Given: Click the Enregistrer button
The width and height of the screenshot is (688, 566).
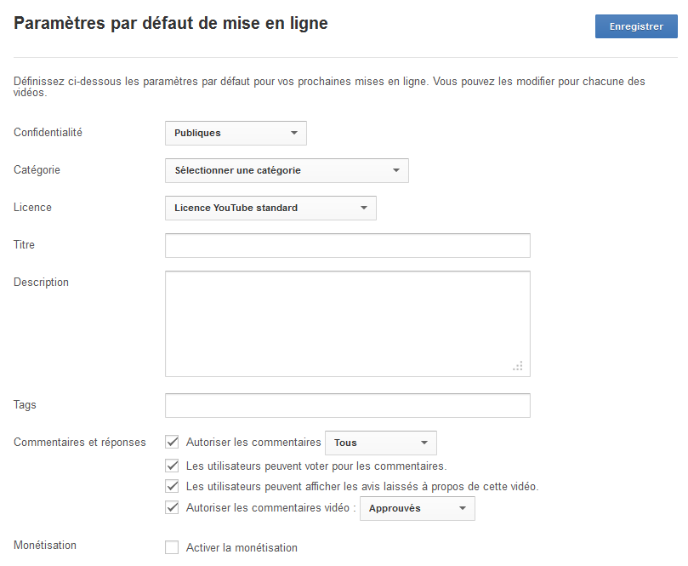Looking at the screenshot, I should point(636,26).
